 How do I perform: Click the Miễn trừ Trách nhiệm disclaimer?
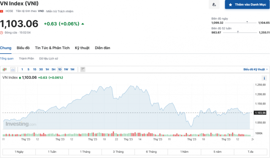[61, 11]
